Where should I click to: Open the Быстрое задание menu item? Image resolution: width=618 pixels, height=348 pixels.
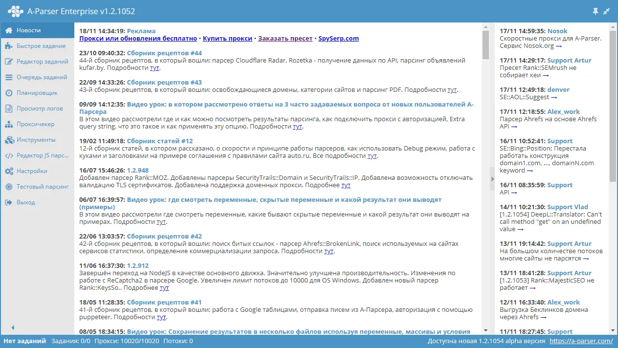point(37,46)
